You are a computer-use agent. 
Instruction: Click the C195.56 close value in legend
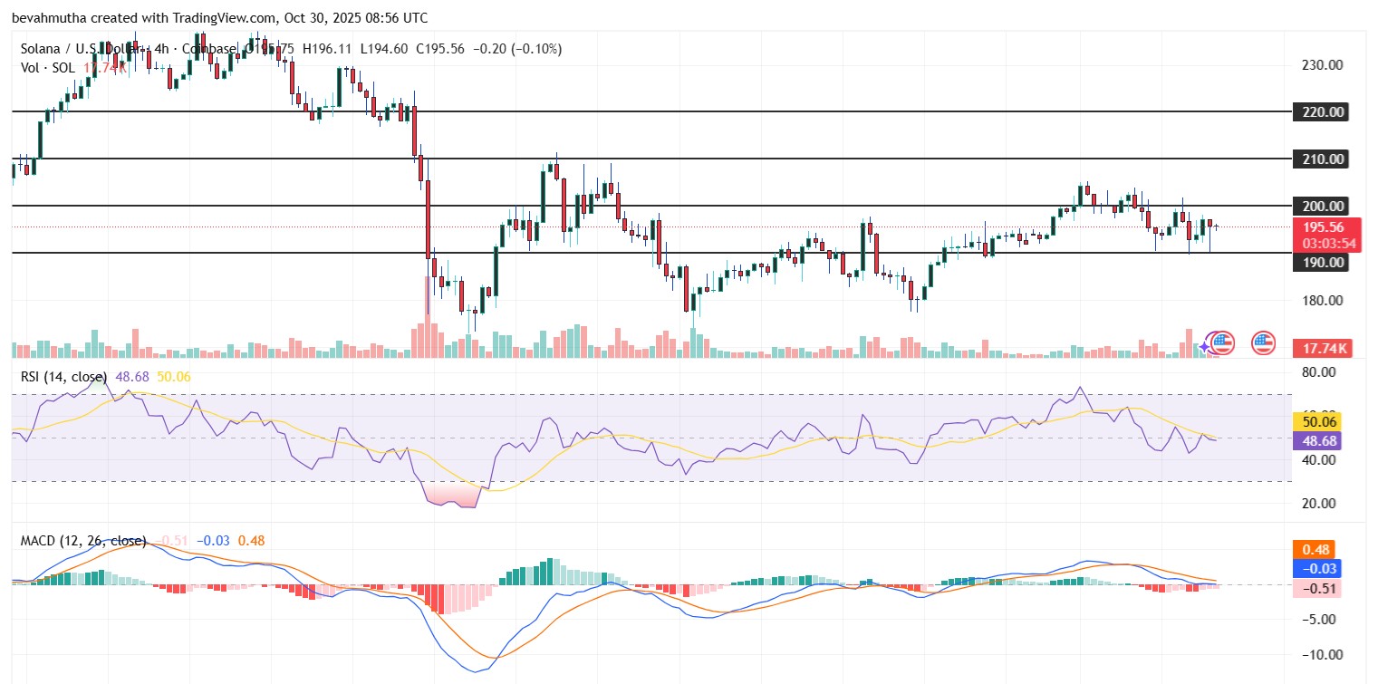coord(439,49)
